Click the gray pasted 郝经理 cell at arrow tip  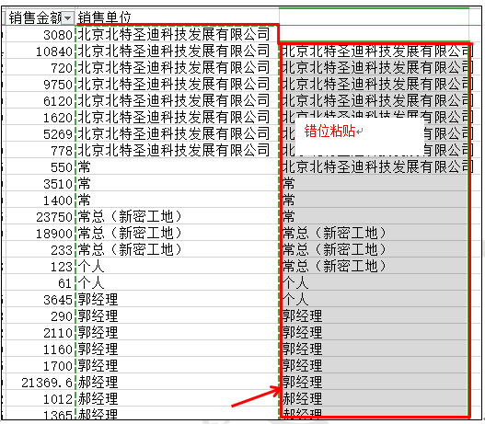[x=375, y=398]
